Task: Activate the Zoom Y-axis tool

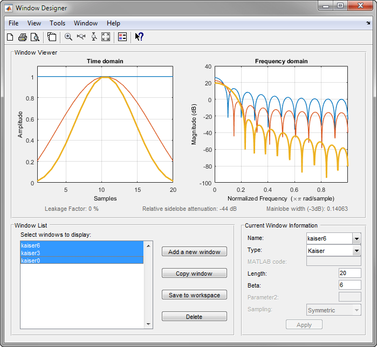Action: click(94, 37)
